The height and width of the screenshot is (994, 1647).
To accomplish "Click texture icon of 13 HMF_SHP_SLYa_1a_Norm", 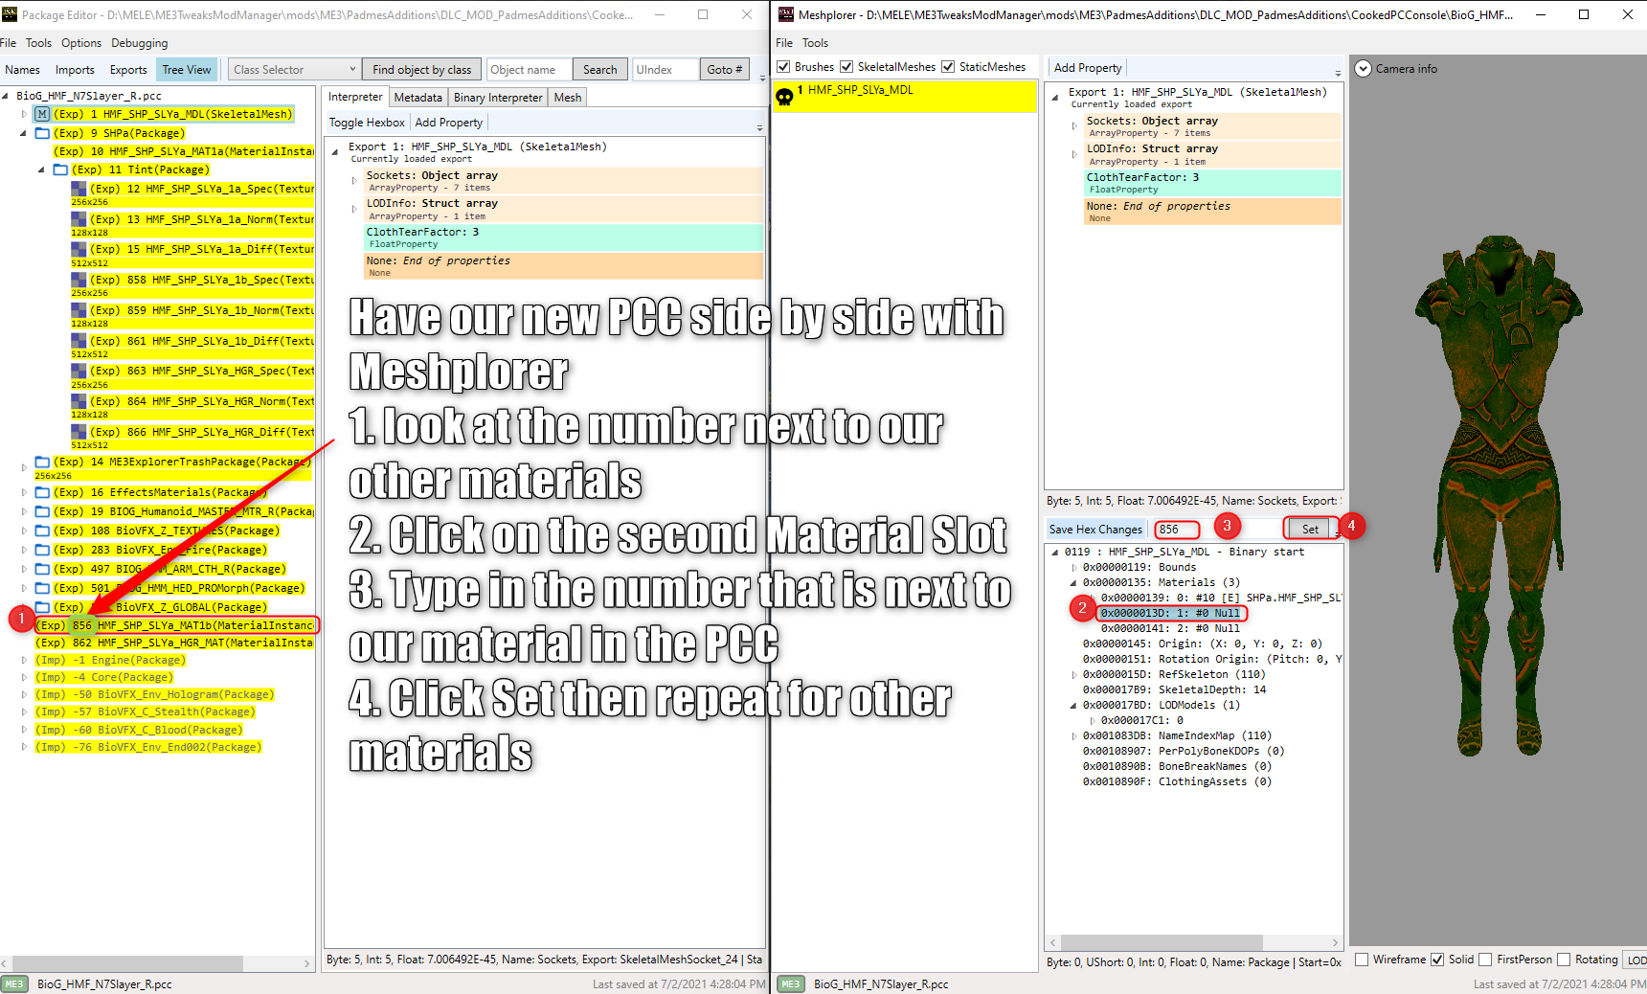I will (79, 219).
